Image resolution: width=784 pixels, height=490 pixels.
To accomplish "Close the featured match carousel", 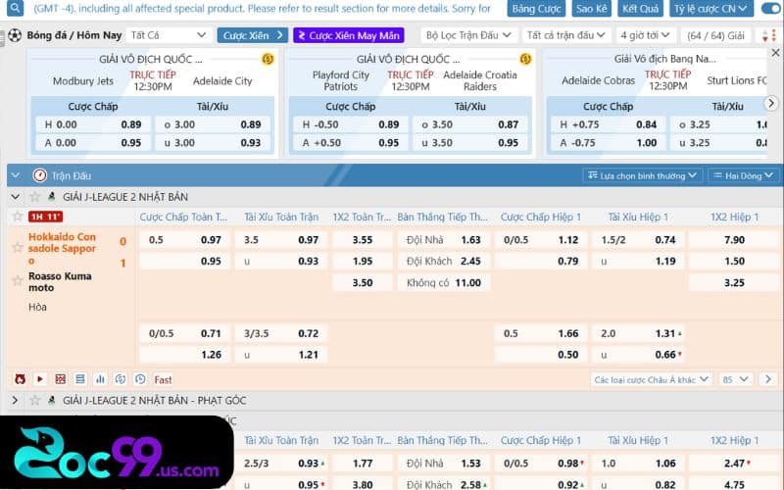I will (x=775, y=53).
